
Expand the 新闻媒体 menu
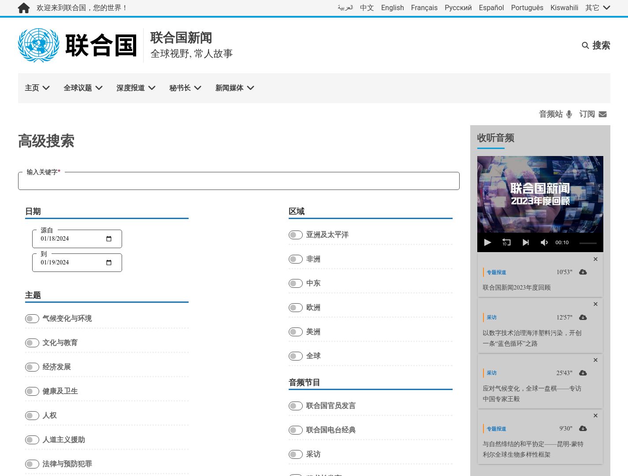click(x=234, y=88)
